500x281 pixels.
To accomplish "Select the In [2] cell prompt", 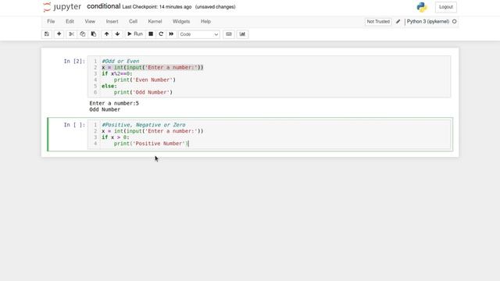I will [74, 61].
